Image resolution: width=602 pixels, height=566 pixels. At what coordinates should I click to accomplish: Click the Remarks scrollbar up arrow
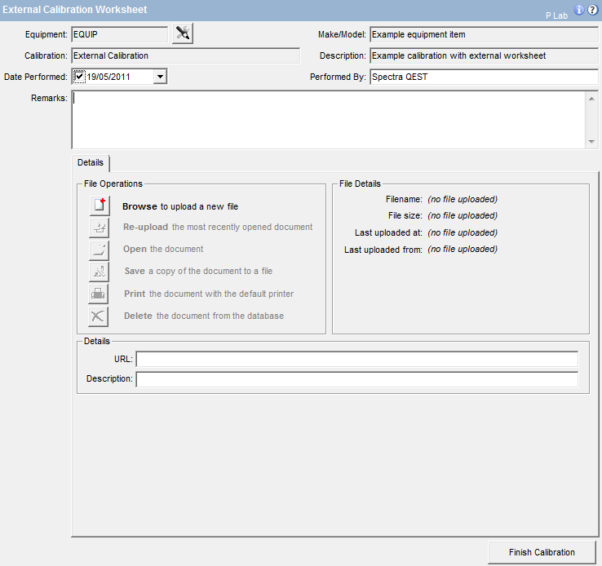(591, 98)
